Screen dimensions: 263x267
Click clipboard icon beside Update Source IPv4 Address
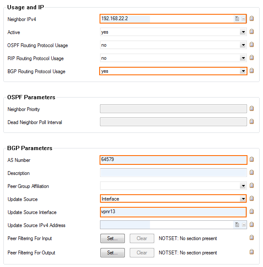click(252, 225)
